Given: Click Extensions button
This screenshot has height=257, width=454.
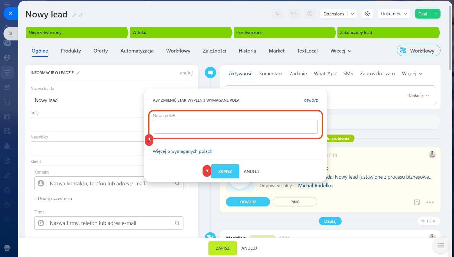Looking at the screenshot, I should coord(334,14).
